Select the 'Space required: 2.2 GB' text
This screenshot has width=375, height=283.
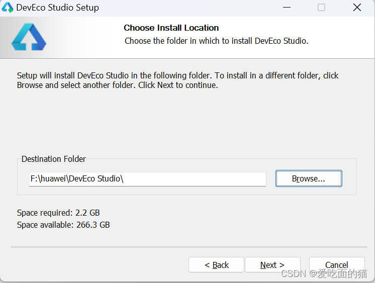click(58, 213)
